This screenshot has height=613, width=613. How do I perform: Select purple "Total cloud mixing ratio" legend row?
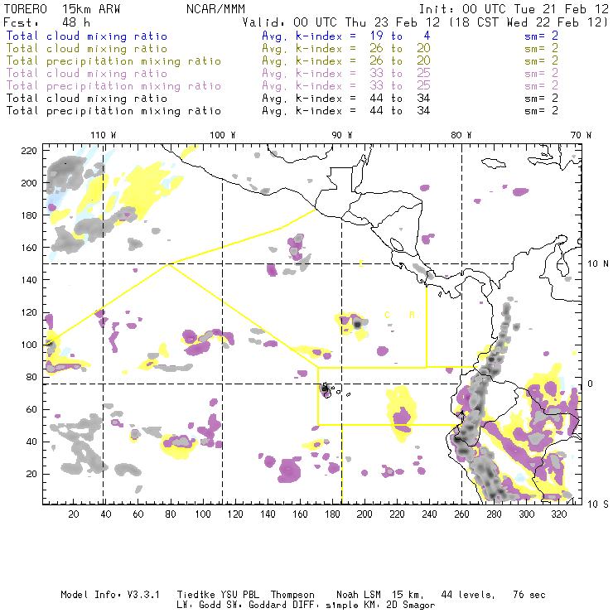87,74
